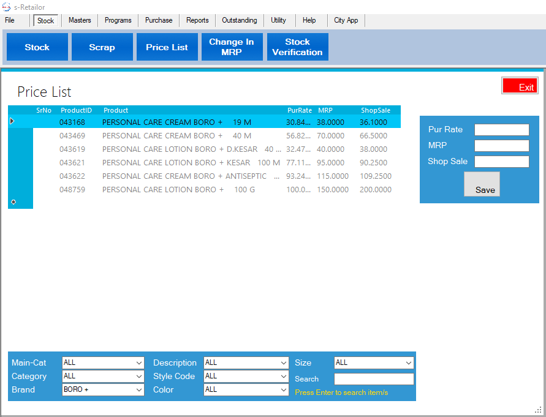Open the Reports menu
Viewport: 546px width, 417px height.
point(197,20)
